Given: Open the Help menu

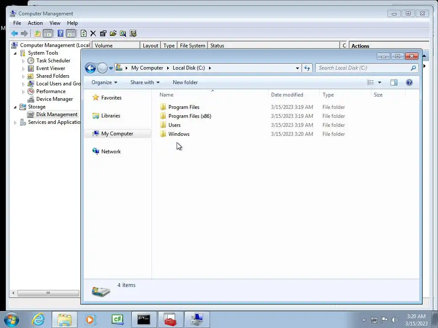Looking at the screenshot, I should pos(72,23).
